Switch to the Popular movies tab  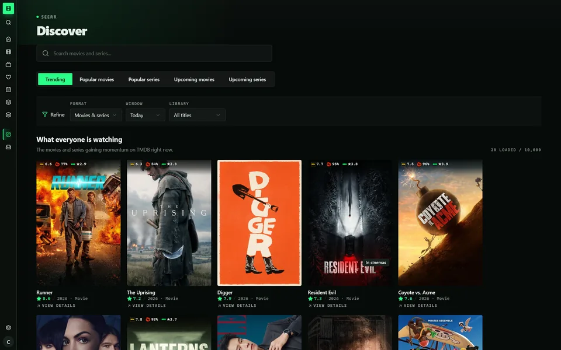(96, 79)
